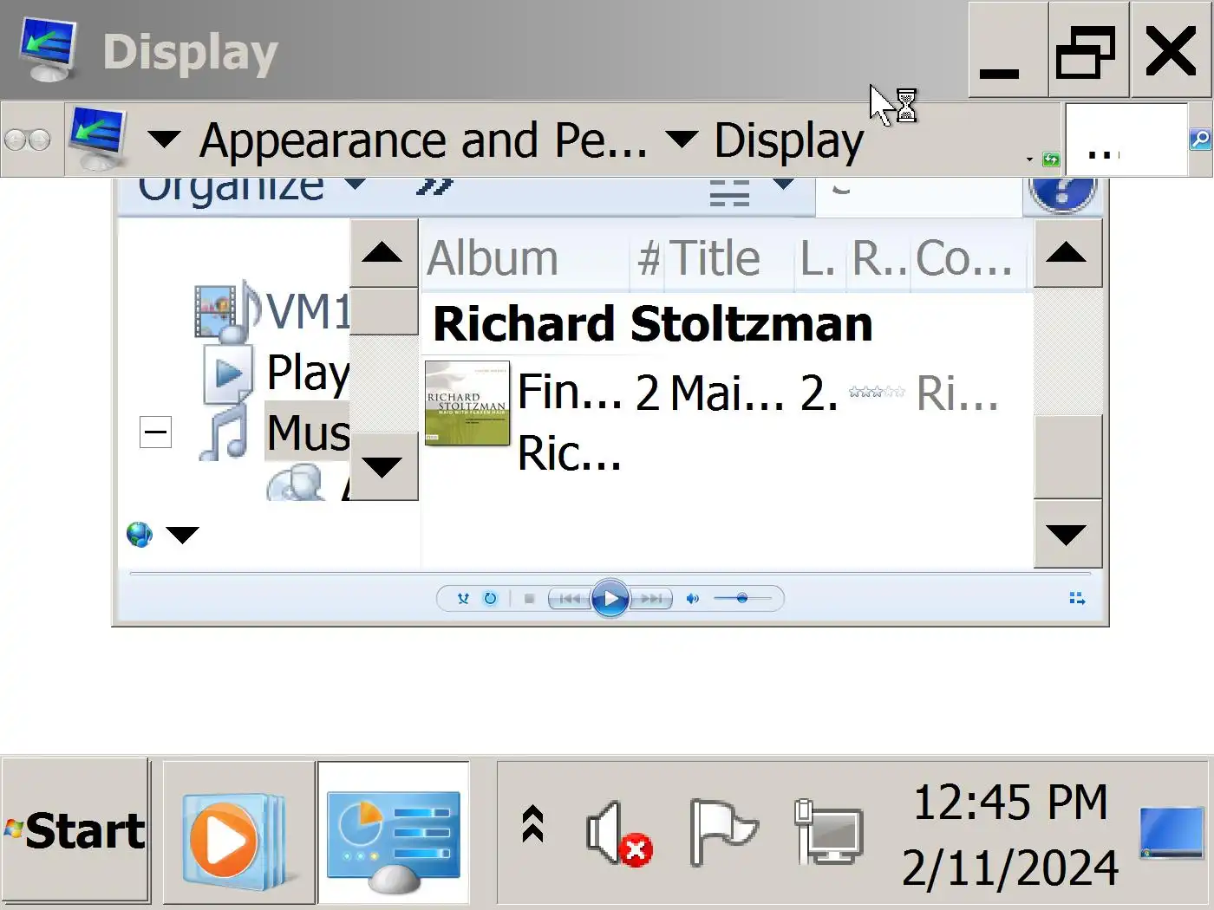The width and height of the screenshot is (1214, 910).
Task: Click the view options icon
Action: [729, 192]
